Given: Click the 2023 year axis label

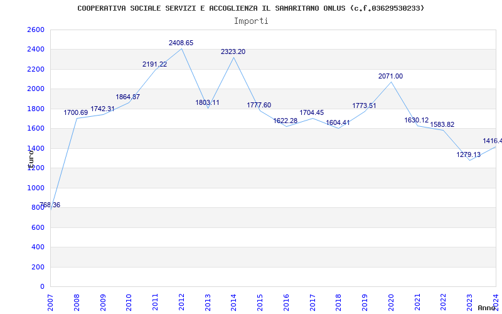Looking at the screenshot, I should pyautogui.click(x=469, y=302).
